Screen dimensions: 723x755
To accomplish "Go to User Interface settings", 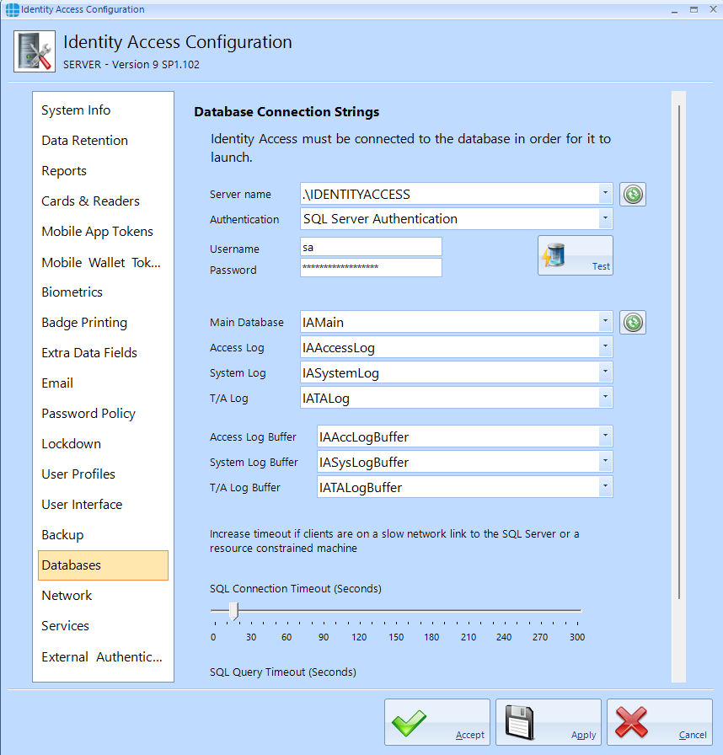I will click(103, 505).
